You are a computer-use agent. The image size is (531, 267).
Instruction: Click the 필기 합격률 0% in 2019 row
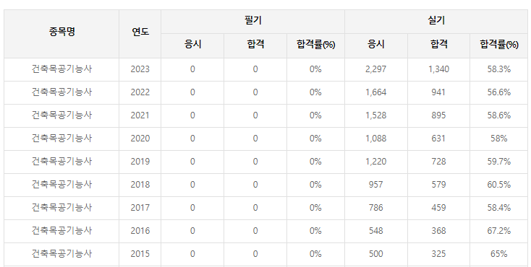[x=315, y=162]
